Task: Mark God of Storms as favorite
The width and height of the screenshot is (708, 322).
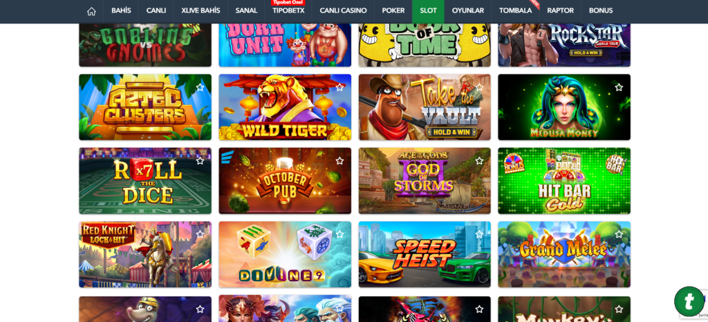Action: 479,161
